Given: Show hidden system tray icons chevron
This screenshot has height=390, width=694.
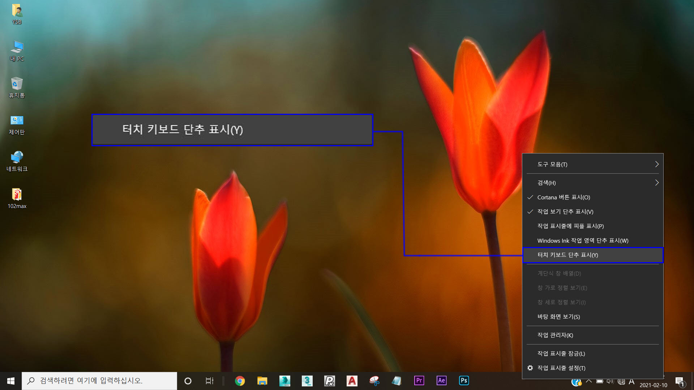Looking at the screenshot, I should 589,381.
